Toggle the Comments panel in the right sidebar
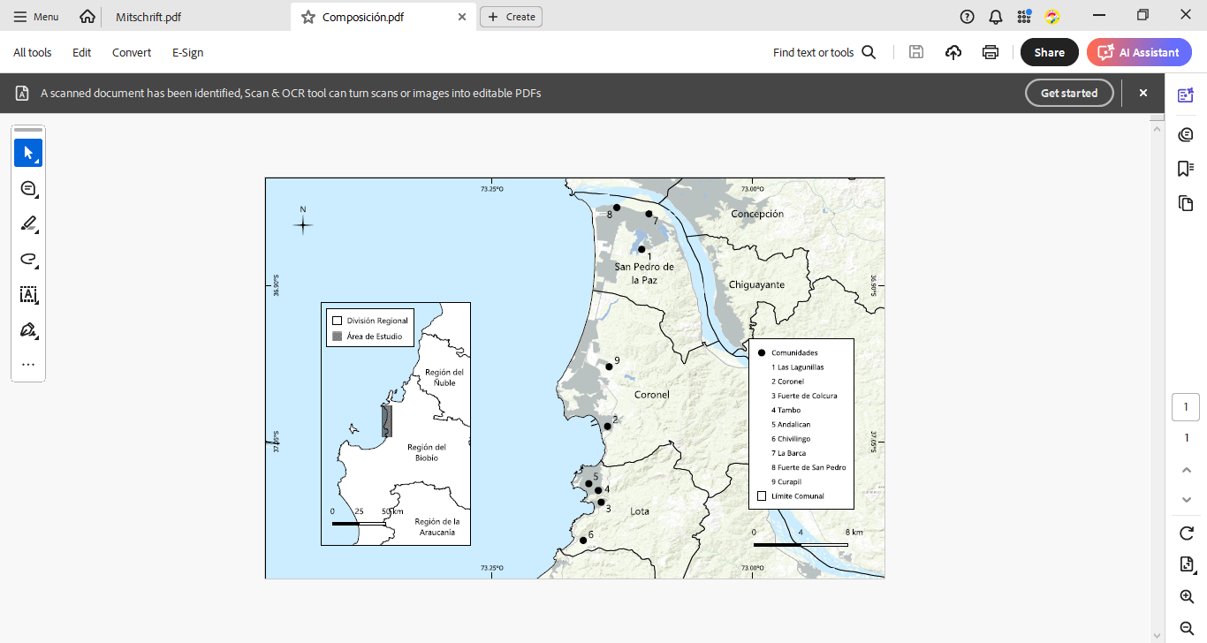This screenshot has height=643, width=1207. [1185, 133]
